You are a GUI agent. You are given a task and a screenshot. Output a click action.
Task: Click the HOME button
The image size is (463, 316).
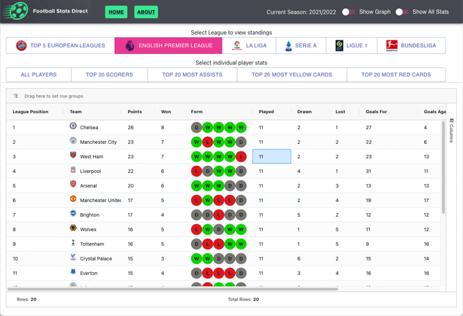click(x=116, y=12)
